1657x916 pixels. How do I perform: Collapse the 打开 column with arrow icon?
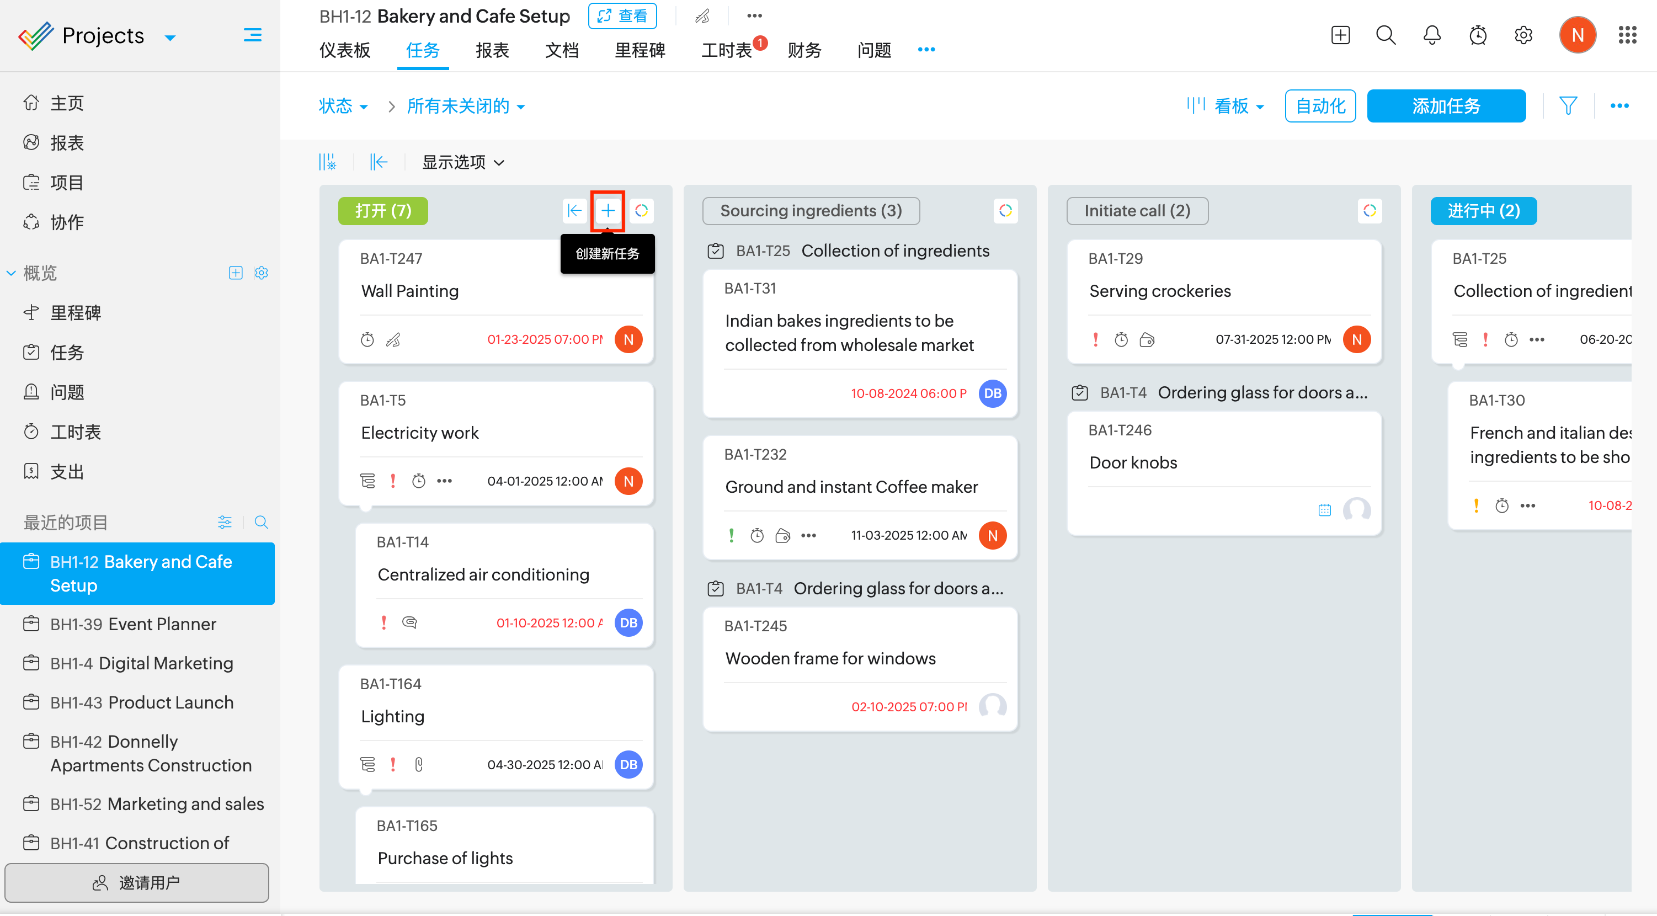pos(574,210)
